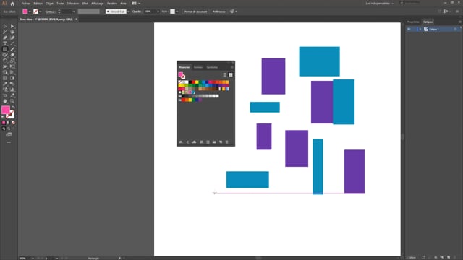Click the Préférences button
This screenshot has width=463, height=260.
[218, 12]
